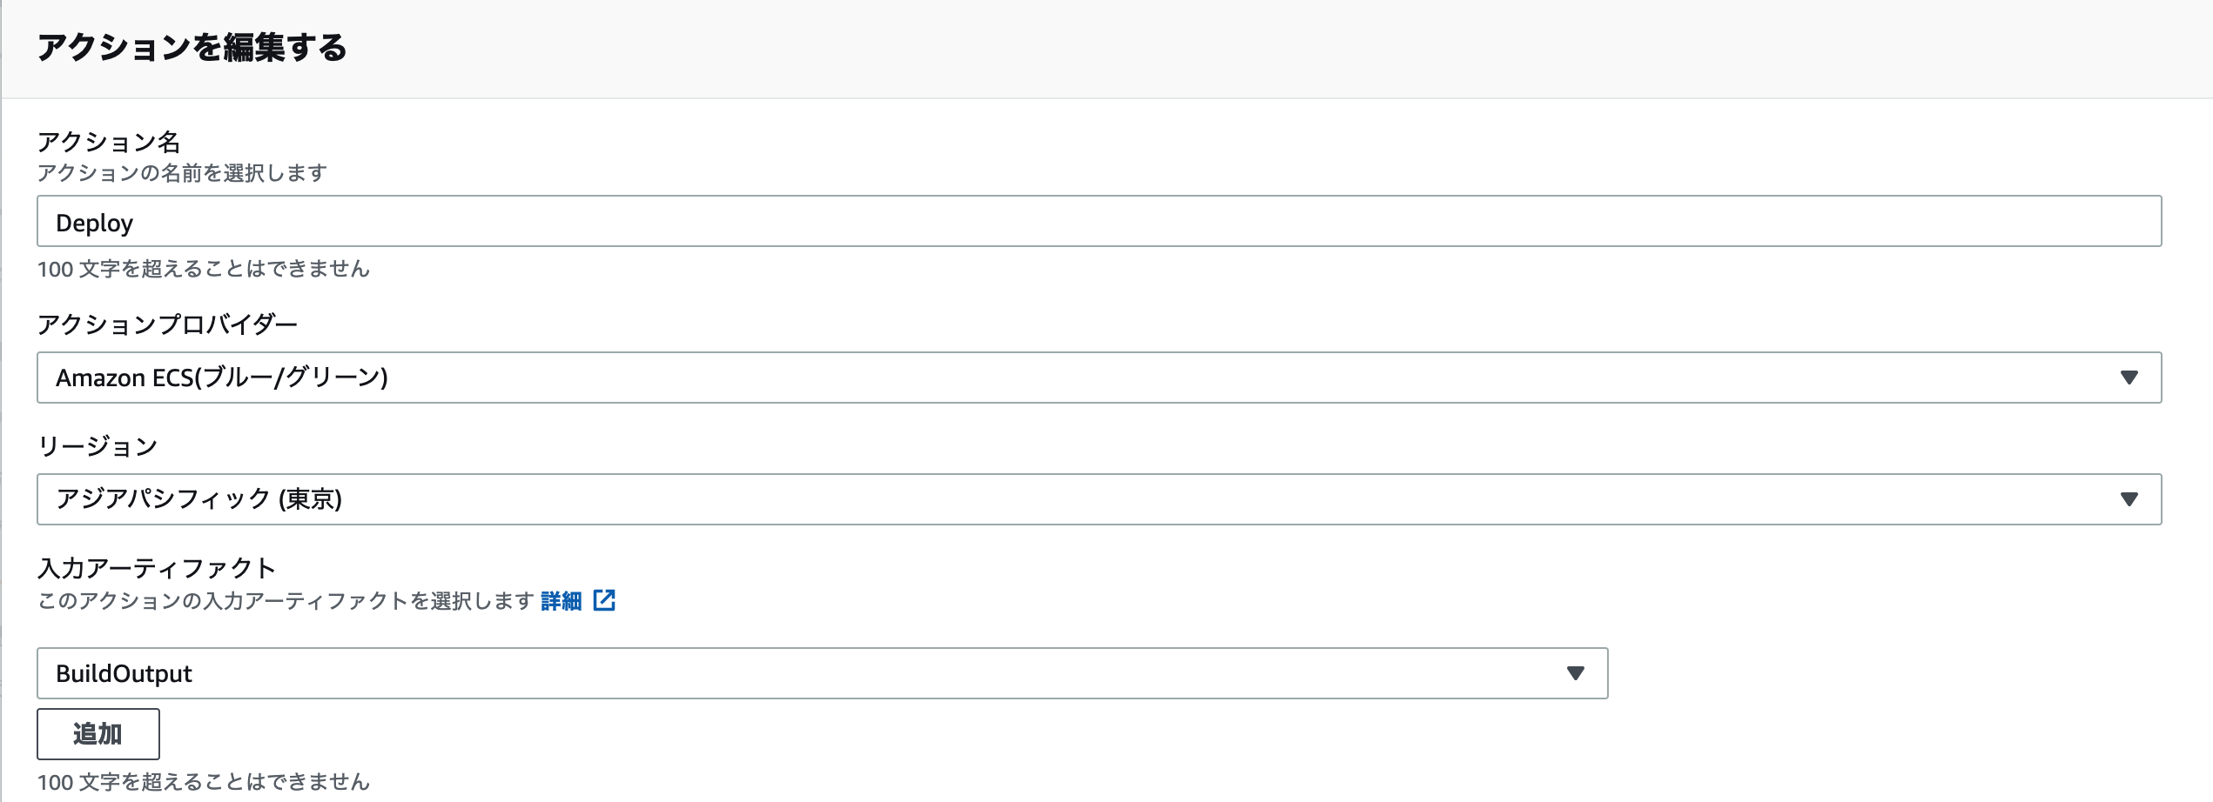The width and height of the screenshot is (2213, 802).
Task: Click the アクションプロバイダー label
Action: (x=167, y=324)
